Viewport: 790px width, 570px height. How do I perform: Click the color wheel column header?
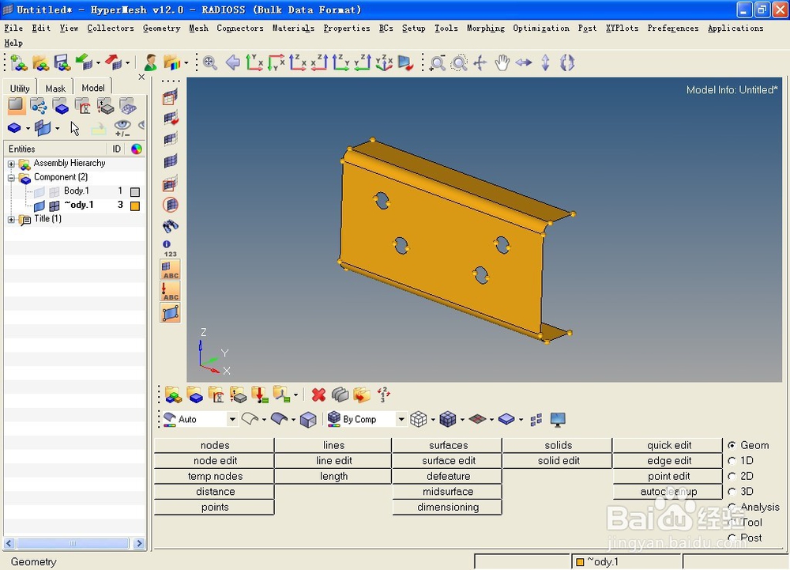[x=136, y=149]
